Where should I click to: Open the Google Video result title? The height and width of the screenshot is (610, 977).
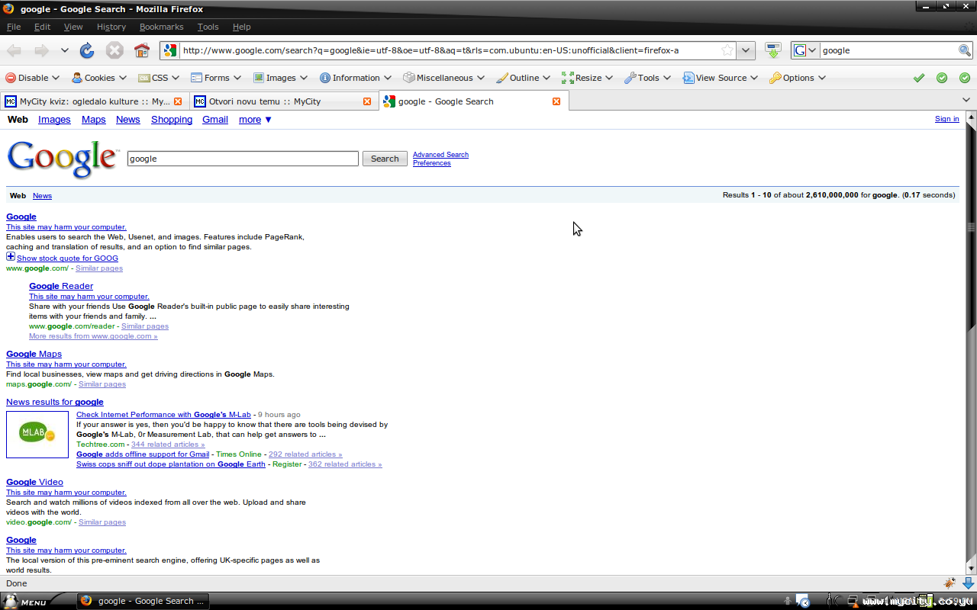click(34, 482)
